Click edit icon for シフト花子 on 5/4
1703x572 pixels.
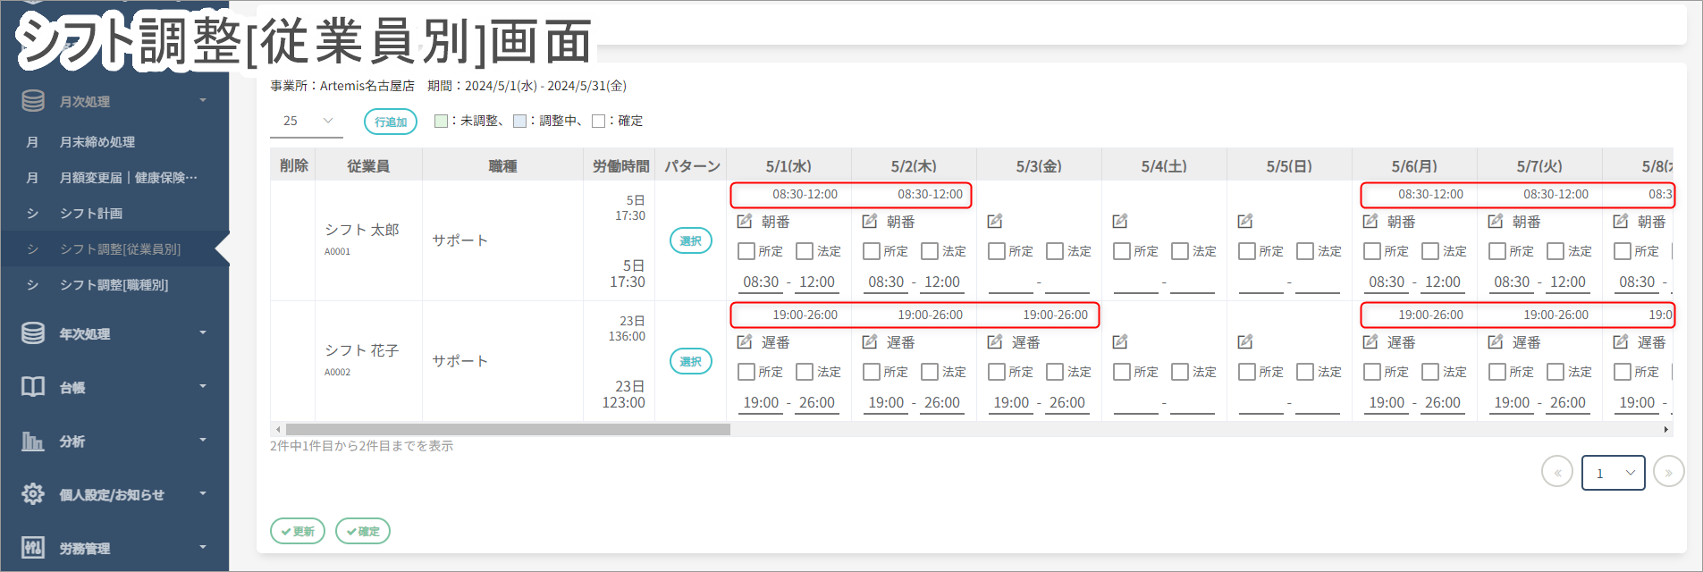(x=1120, y=342)
